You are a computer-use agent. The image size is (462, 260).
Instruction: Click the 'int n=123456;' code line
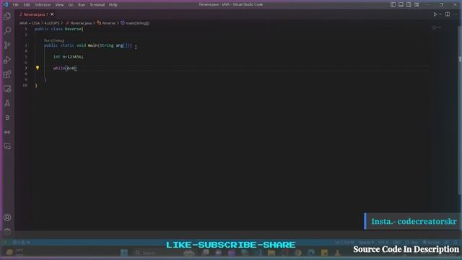coord(69,56)
